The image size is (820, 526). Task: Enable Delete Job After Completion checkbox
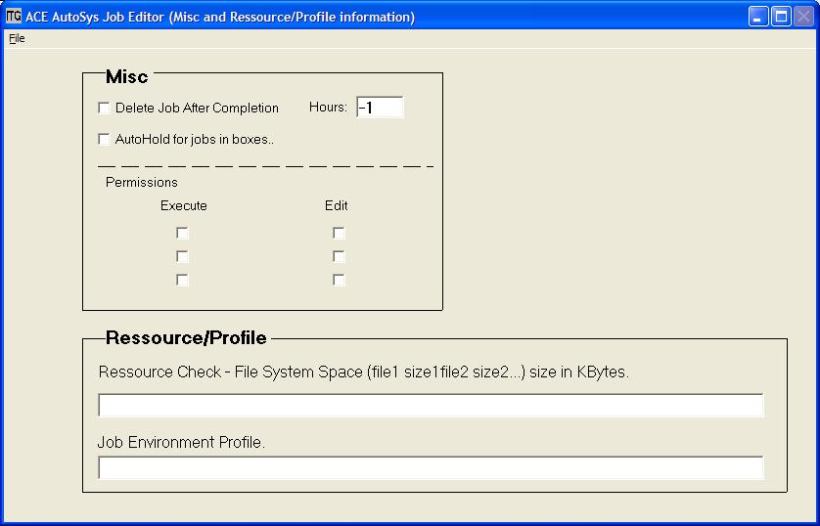click(104, 108)
